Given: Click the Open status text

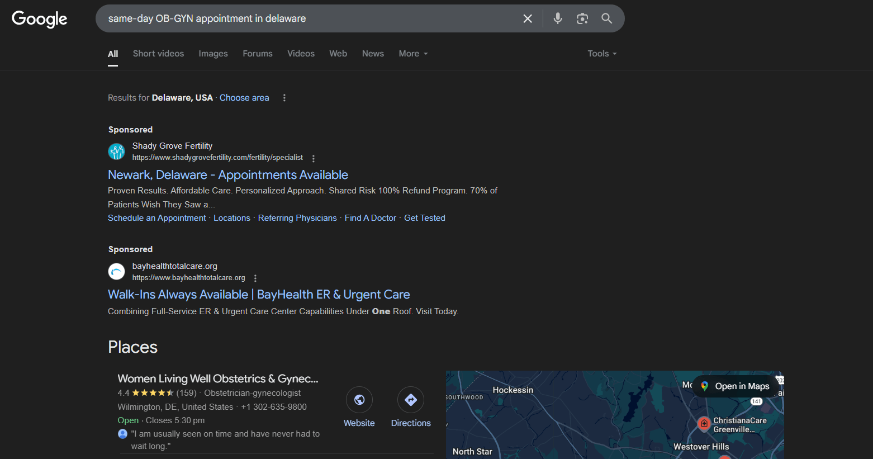Looking at the screenshot, I should [128, 420].
